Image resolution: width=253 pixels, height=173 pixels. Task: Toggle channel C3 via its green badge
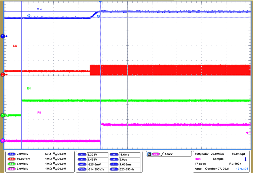pos(12,164)
